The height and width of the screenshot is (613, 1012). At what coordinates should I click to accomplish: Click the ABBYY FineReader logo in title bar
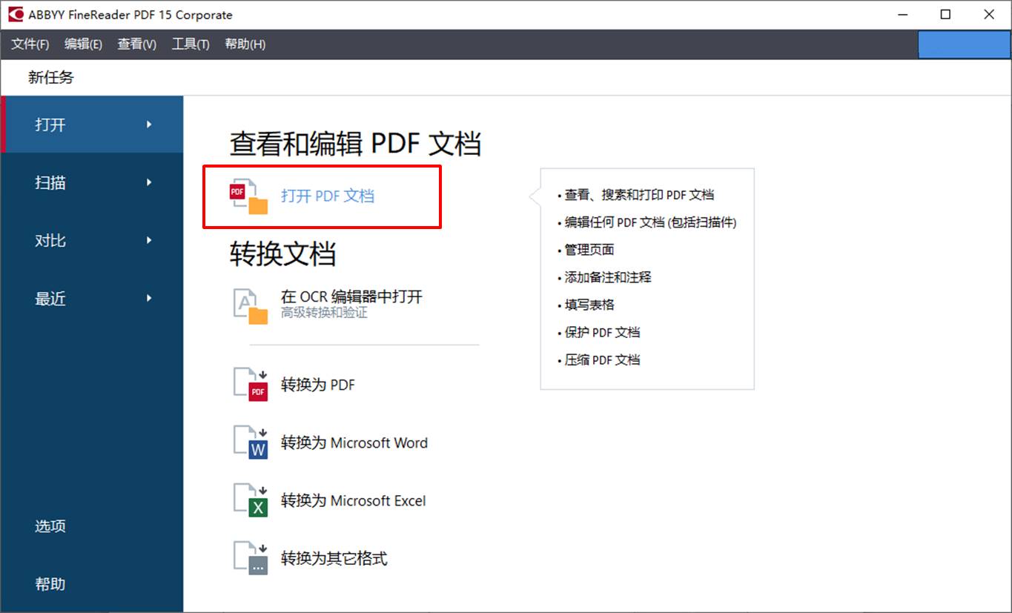[16, 14]
